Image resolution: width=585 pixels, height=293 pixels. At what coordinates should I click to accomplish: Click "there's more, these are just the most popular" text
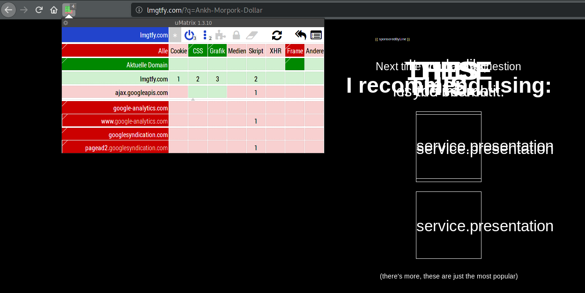tap(449, 276)
